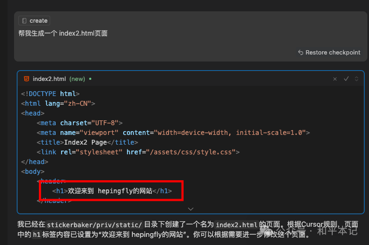Click the title Index2 Page code line
The width and height of the screenshot is (369, 245).
(x=86, y=142)
